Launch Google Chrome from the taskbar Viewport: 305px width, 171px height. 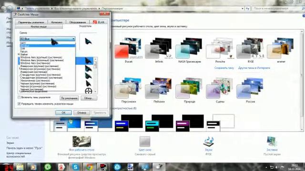coord(89,167)
